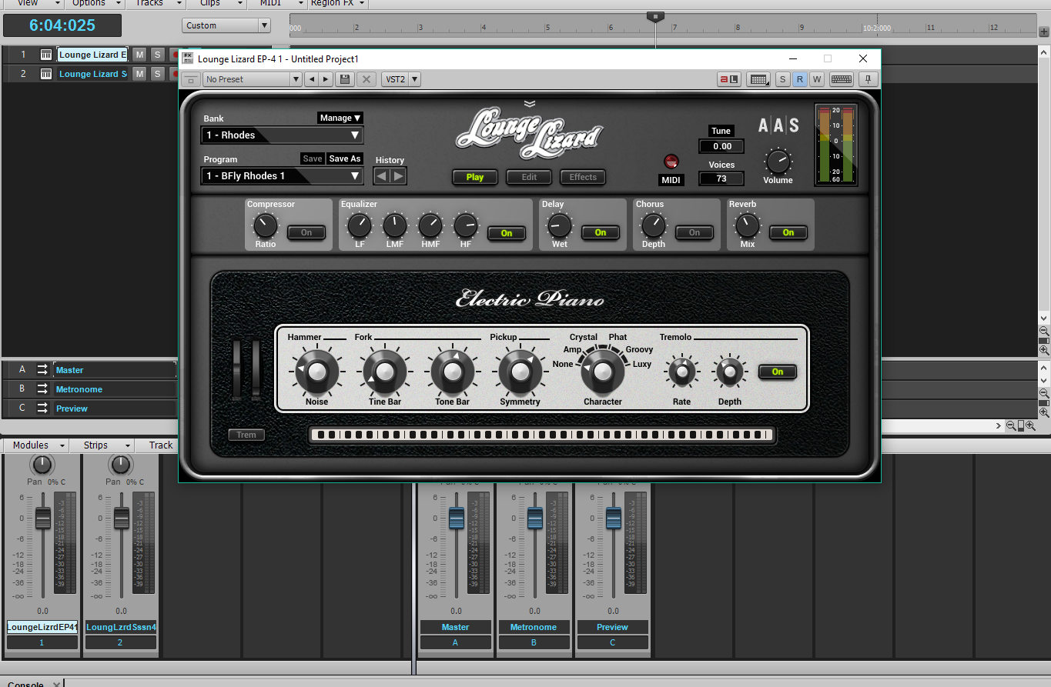Viewport: 1051px width, 687px height.
Task: Click the AAS logo
Action: [x=778, y=125]
